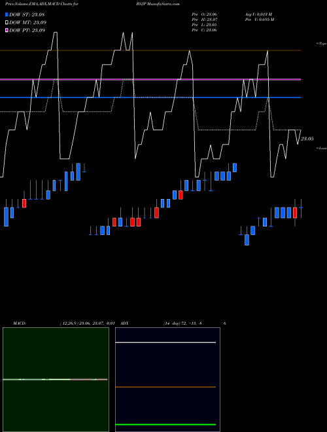Screen dimensions: 327x432
Task: Click the 'ADX' panel heading
Action: 125,323
